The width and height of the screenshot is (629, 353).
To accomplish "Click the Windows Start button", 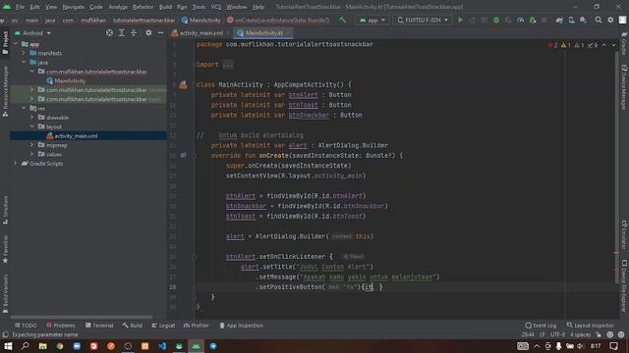I will [8, 346].
